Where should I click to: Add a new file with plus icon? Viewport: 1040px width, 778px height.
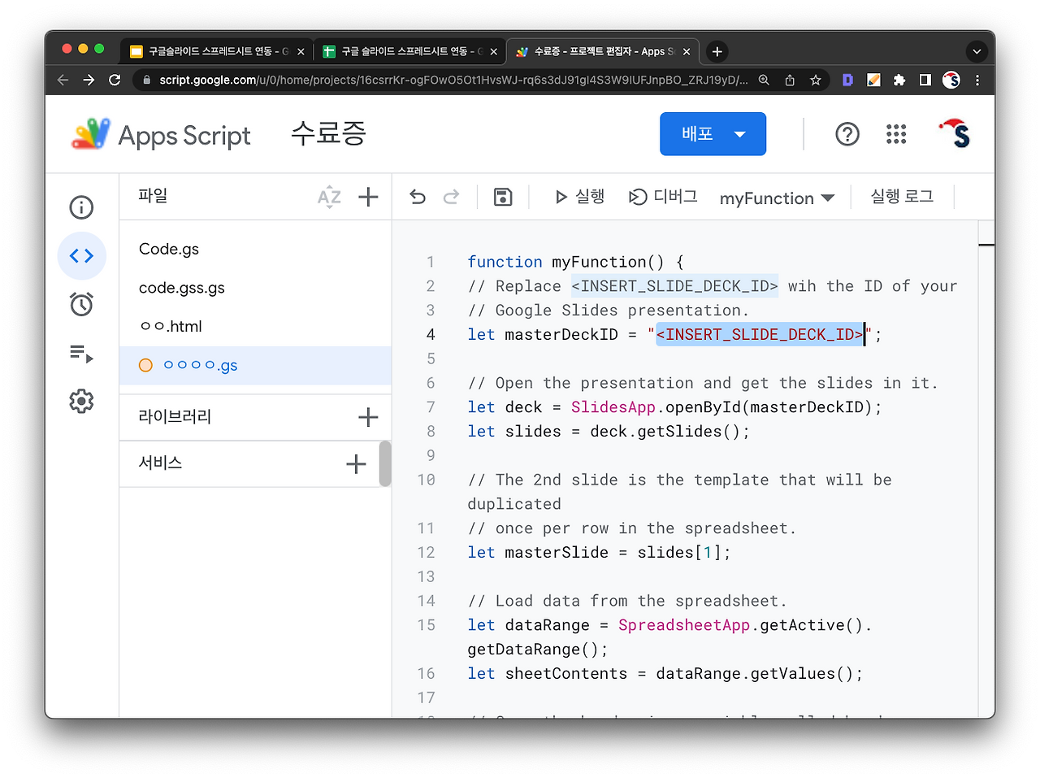click(x=368, y=197)
